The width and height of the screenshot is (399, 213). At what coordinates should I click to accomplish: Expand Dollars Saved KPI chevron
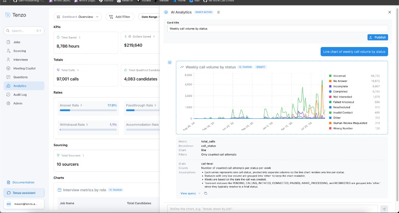154,37
